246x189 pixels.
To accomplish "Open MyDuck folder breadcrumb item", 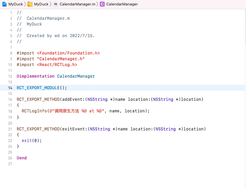I will (41, 4).
